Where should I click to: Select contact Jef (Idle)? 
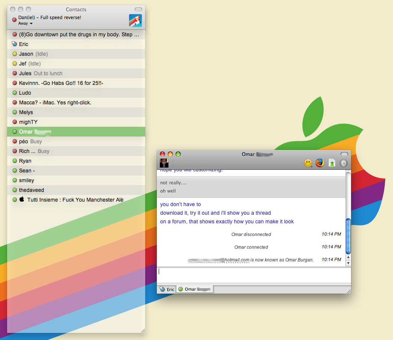point(76,64)
